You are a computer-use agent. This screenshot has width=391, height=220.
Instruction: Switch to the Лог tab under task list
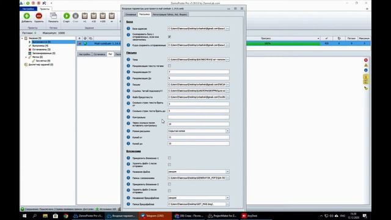(x=110, y=54)
